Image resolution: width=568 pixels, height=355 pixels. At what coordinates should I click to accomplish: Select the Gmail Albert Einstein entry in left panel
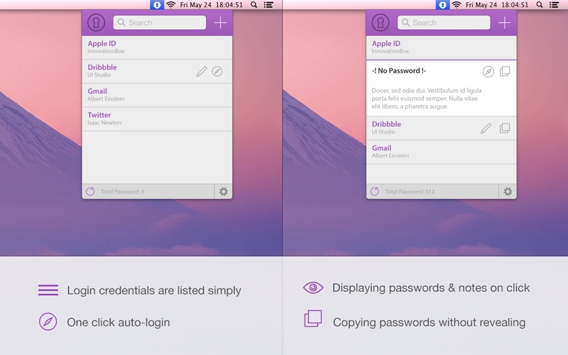(x=157, y=95)
